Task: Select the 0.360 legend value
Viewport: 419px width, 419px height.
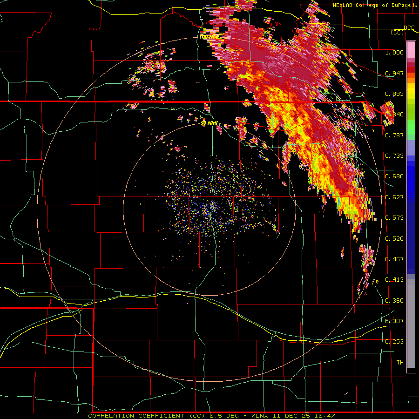Action: coord(394,301)
